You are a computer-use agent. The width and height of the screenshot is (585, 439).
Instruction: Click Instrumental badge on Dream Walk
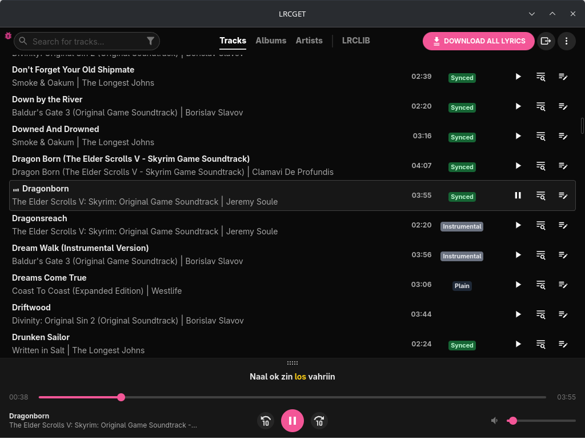(462, 256)
